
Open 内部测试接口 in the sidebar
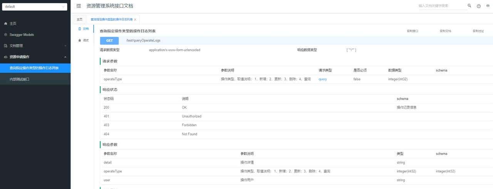point(35,79)
